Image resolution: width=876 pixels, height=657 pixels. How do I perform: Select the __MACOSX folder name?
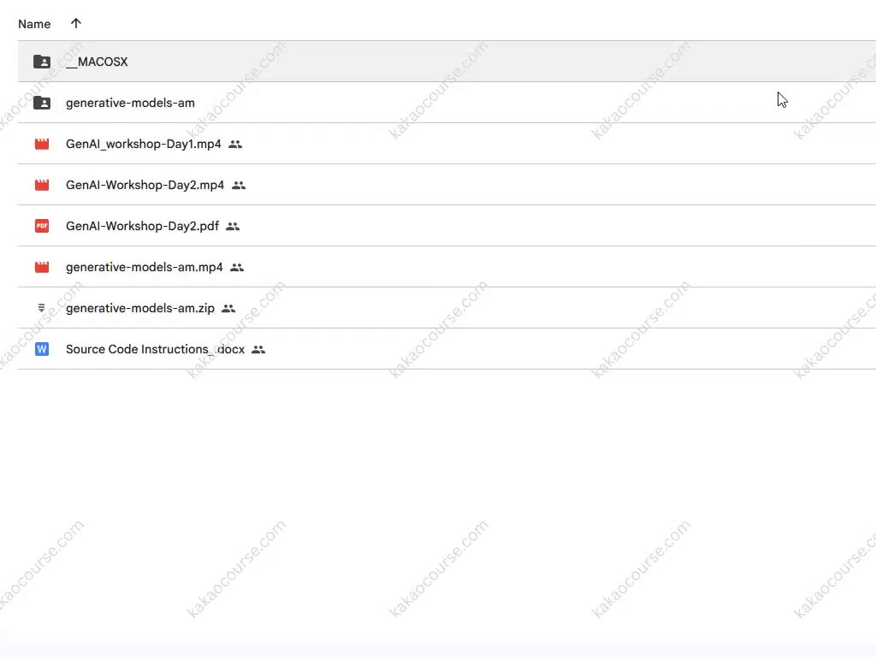pyautogui.click(x=97, y=62)
